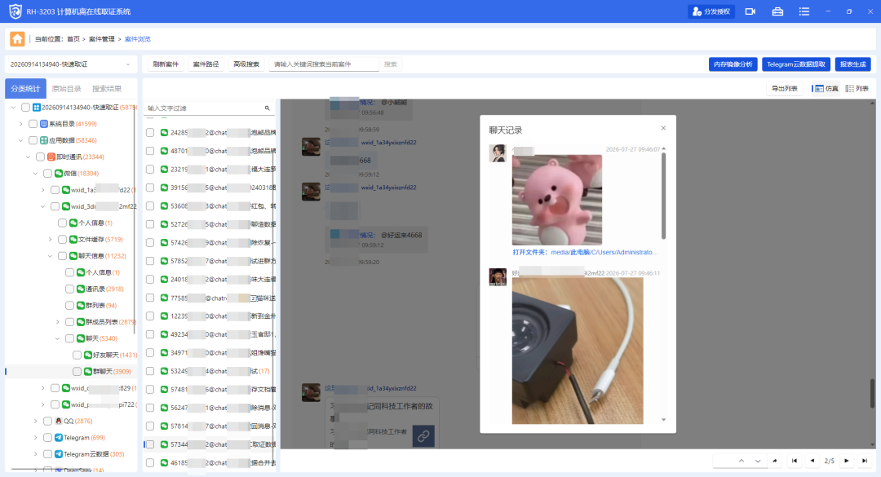Click the link attachment icon in chat

[x=423, y=435]
